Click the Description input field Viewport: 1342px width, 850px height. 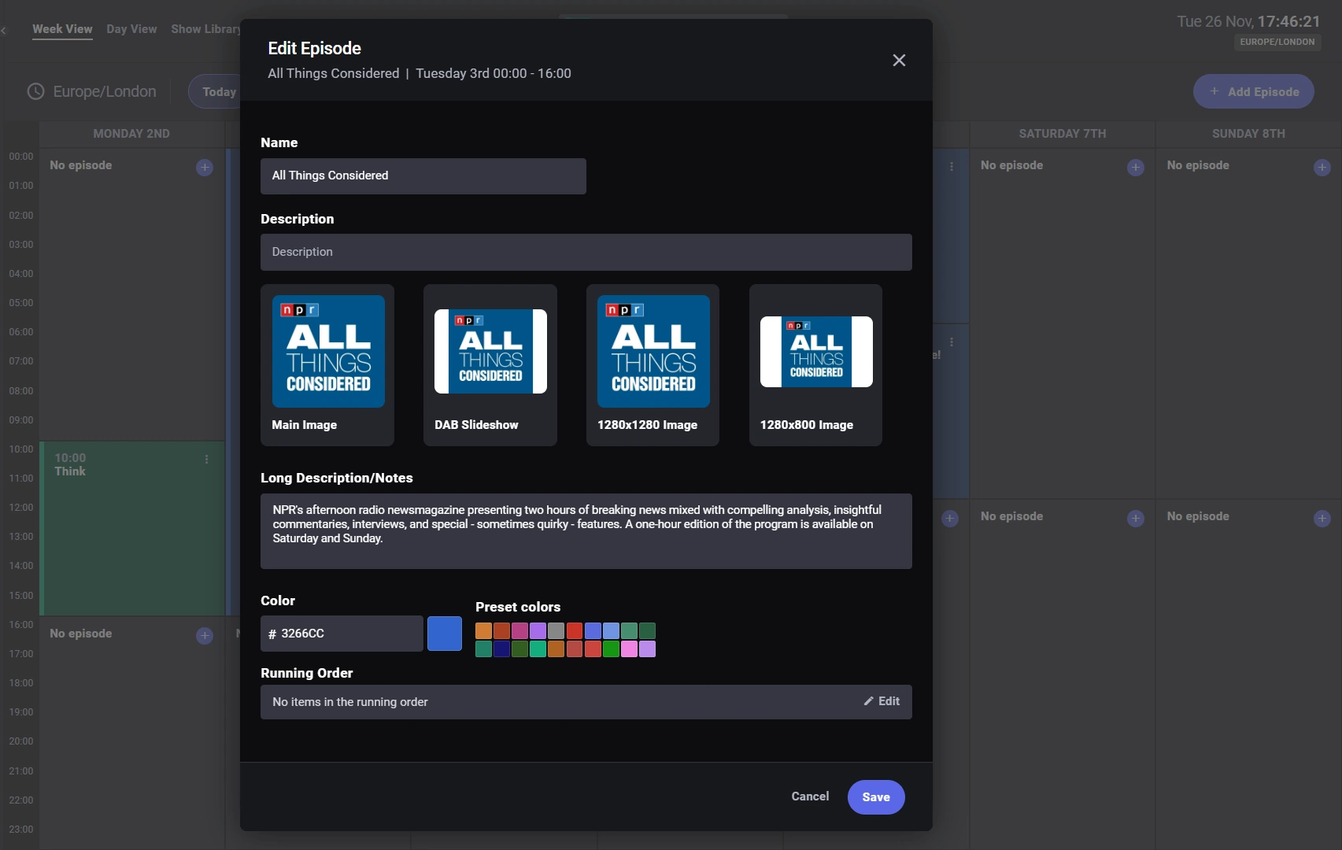pos(586,252)
